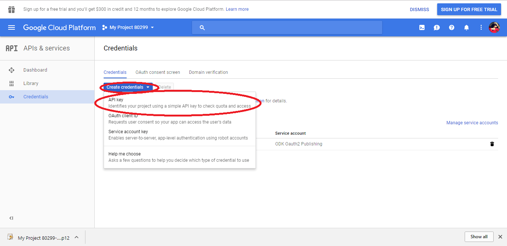
Task: Click the API logo in the sidebar header
Action: (12, 48)
